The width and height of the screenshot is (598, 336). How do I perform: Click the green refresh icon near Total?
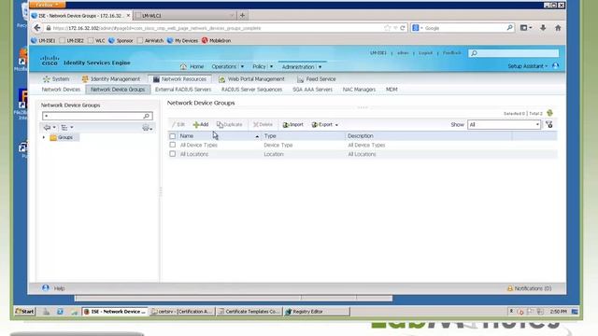point(549,113)
